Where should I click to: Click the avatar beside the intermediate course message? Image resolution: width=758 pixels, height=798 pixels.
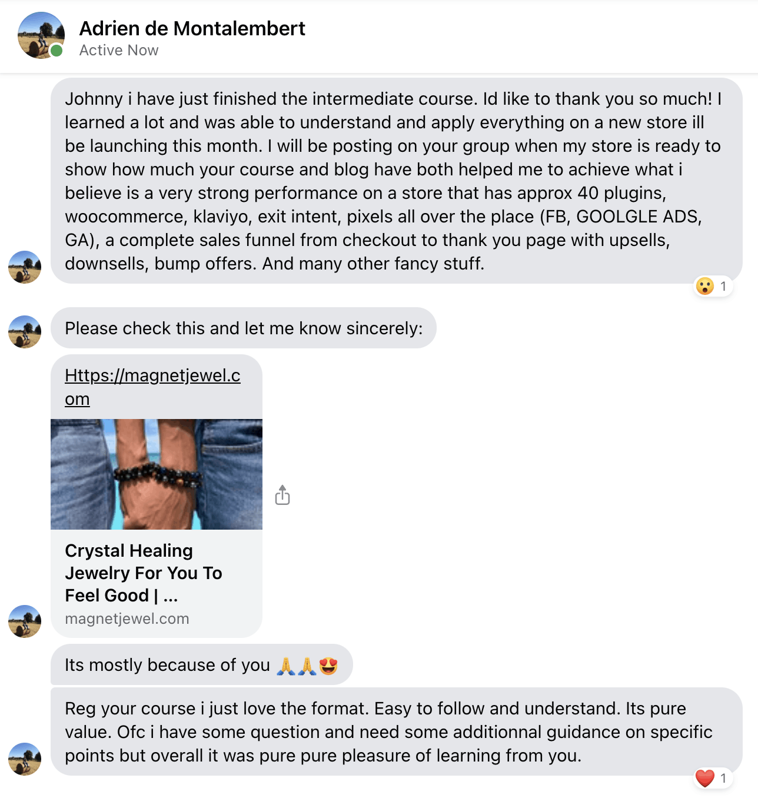click(x=25, y=267)
